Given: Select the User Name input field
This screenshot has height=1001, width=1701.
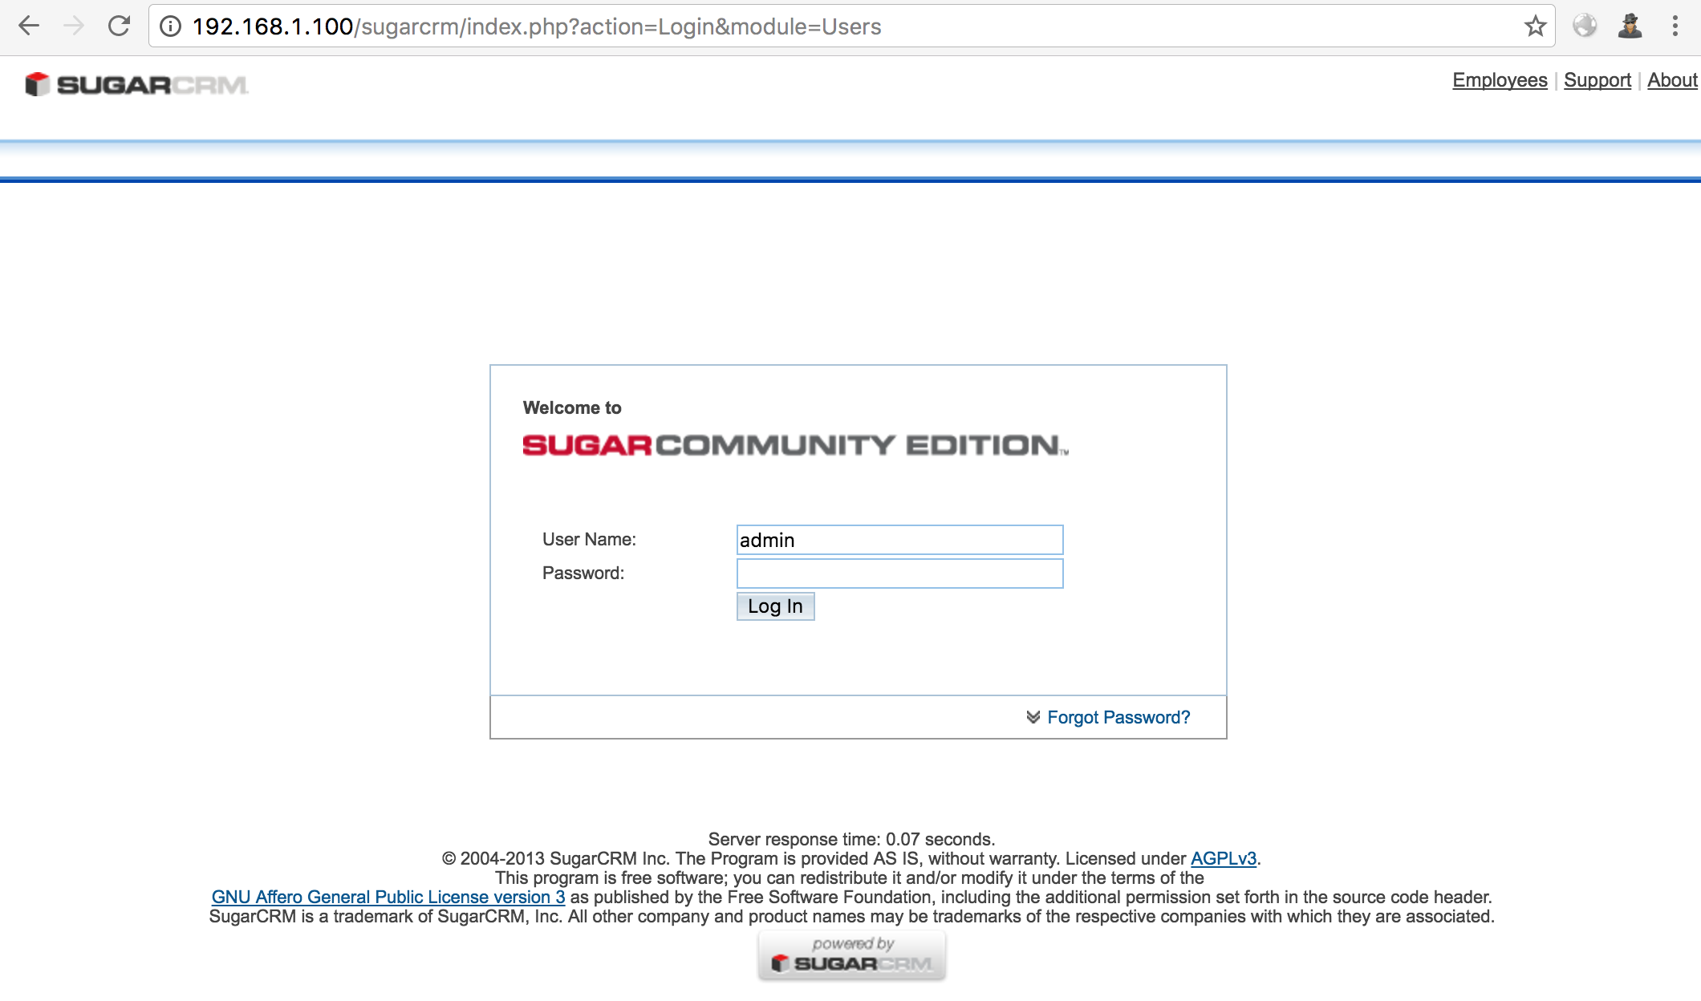Looking at the screenshot, I should [899, 539].
